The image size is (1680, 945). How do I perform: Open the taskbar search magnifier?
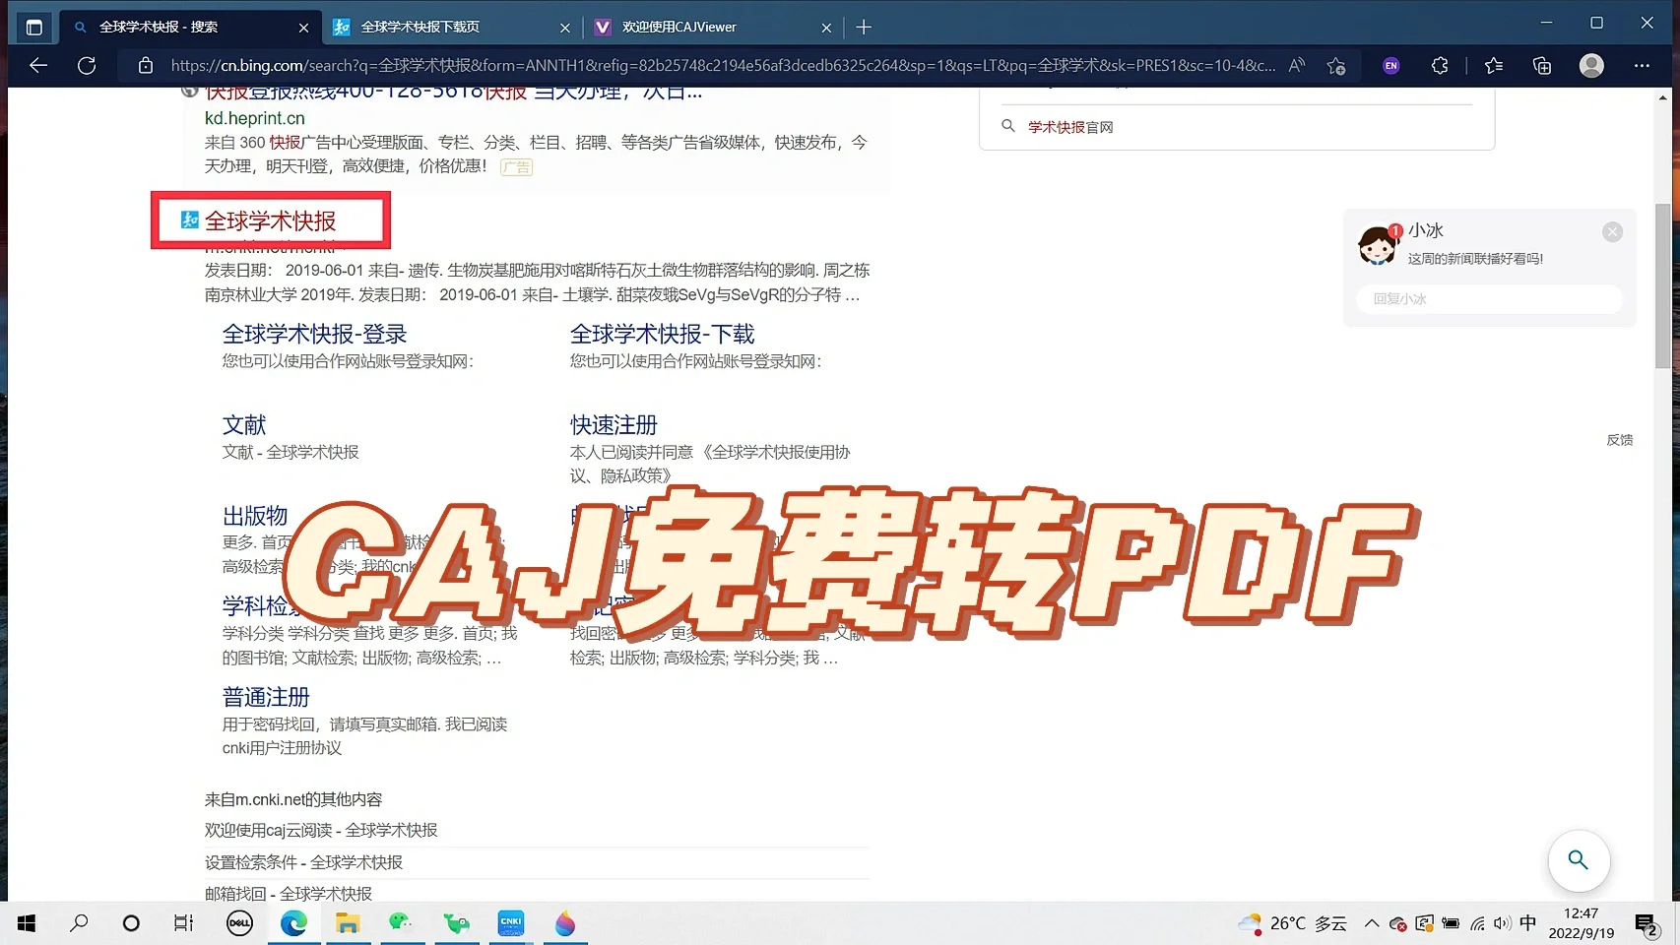pyautogui.click(x=80, y=923)
